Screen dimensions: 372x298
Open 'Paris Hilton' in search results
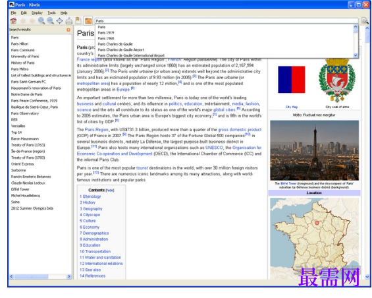tap(20, 44)
